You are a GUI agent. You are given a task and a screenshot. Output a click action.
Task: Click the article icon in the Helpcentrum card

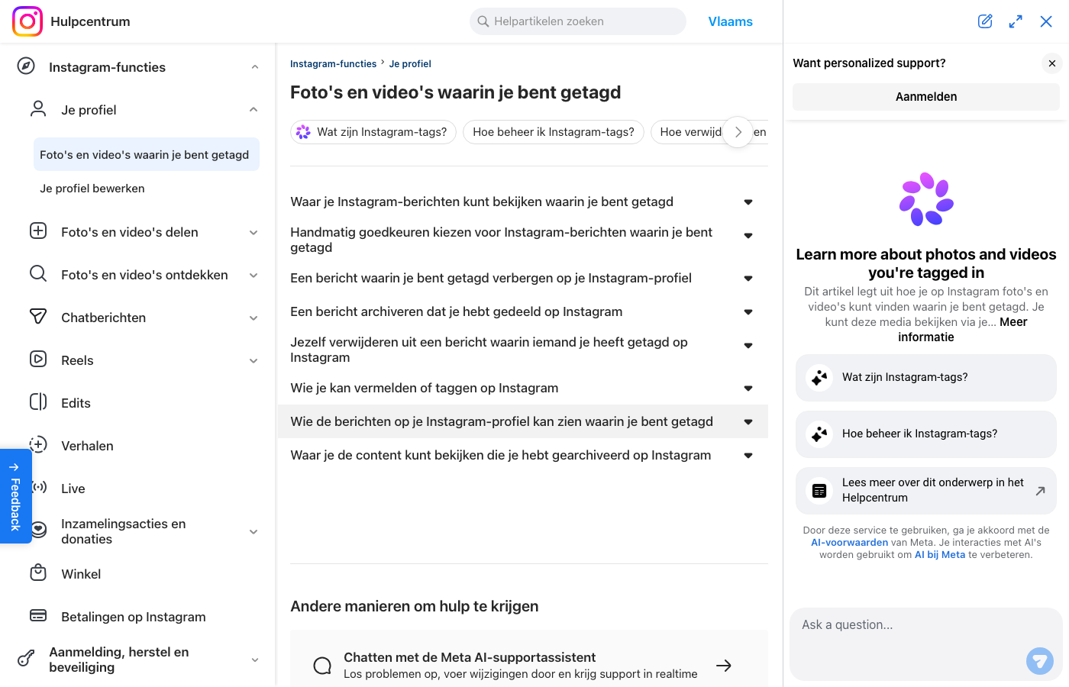click(819, 491)
